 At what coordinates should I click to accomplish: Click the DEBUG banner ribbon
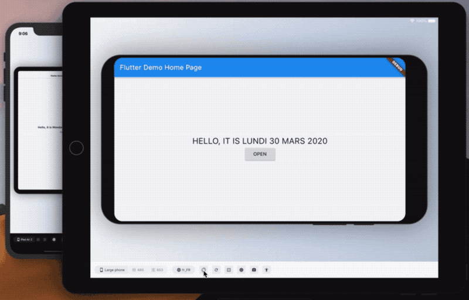[397, 66]
